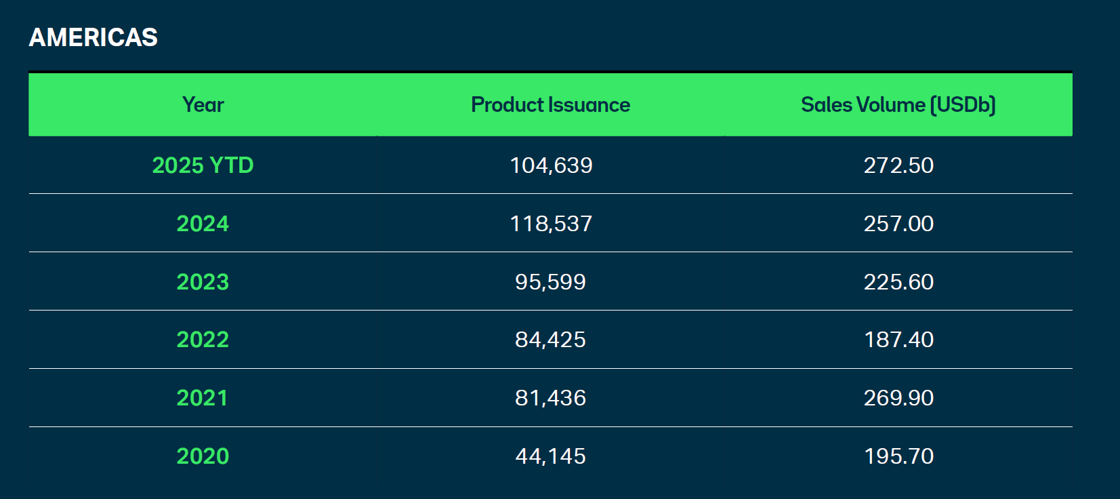The image size is (1120, 499).
Task: Click the 2024 year cell
Action: [203, 224]
